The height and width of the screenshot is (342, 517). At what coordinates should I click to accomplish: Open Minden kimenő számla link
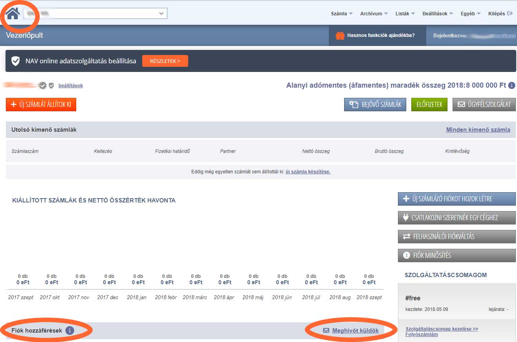[478, 130]
